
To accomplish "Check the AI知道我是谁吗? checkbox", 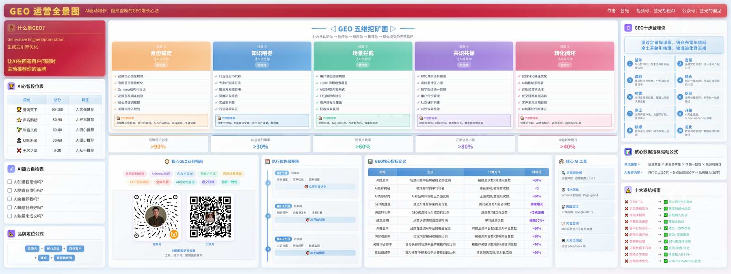I will [10, 182].
